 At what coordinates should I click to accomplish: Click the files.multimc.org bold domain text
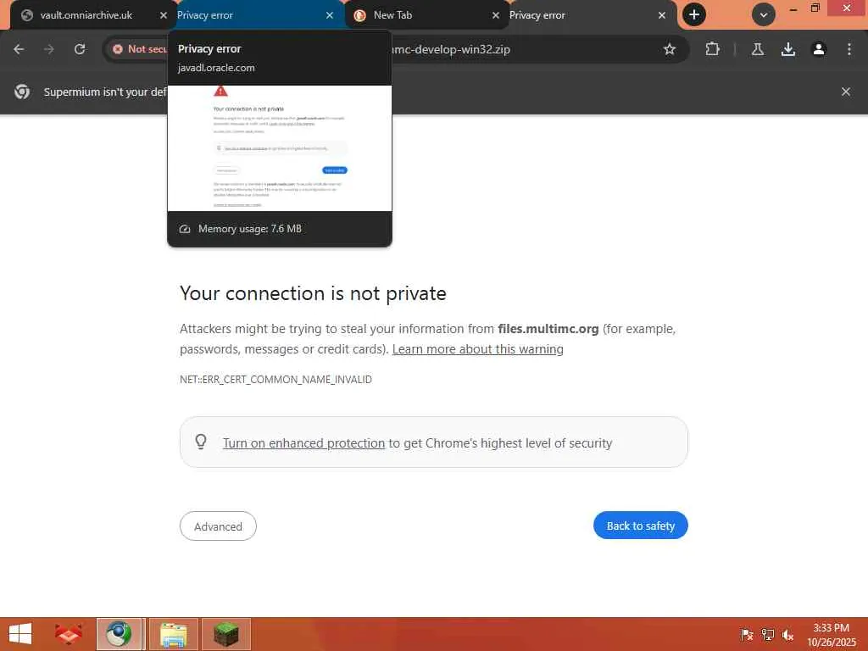[x=548, y=329]
